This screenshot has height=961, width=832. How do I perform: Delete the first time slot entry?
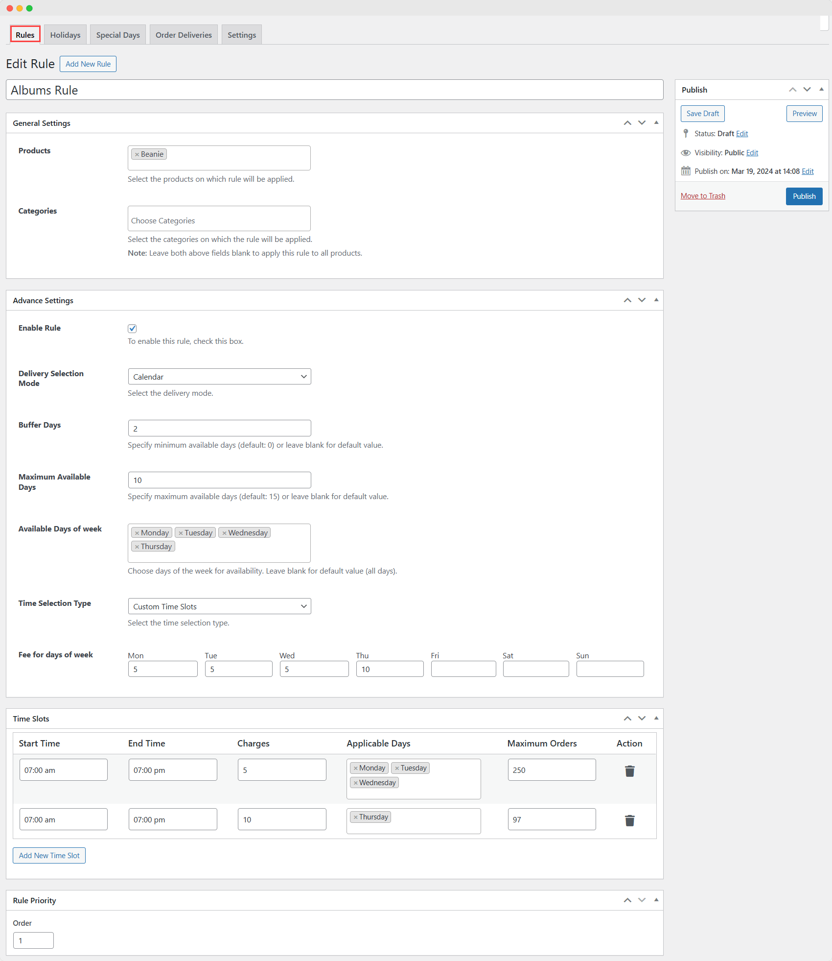tap(629, 770)
